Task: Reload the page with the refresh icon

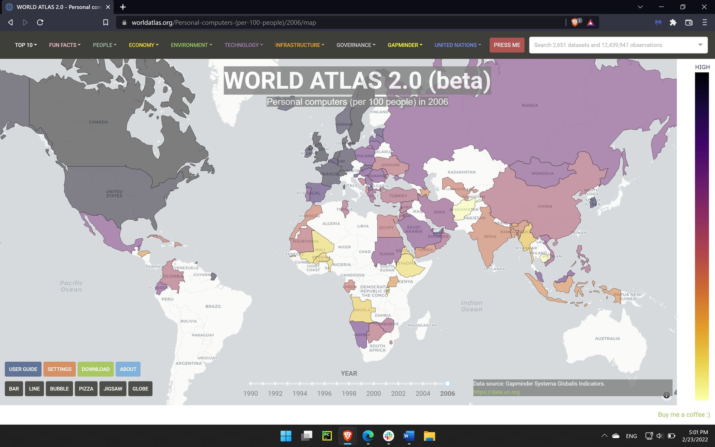Action: coord(40,22)
